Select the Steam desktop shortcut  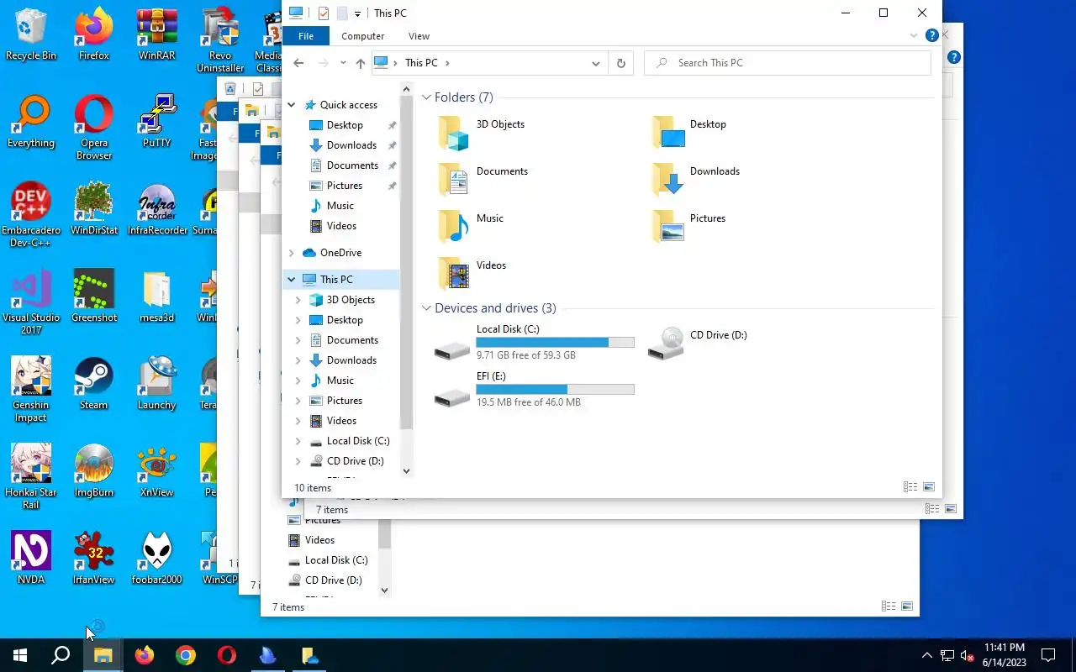coord(94,385)
